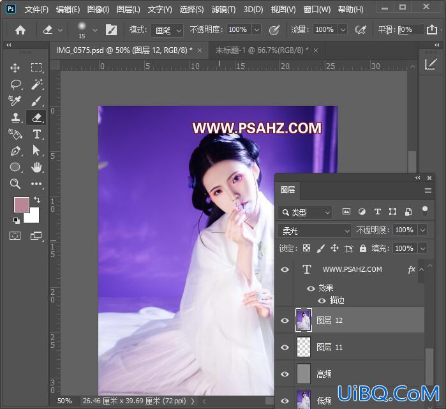Open eraser tool preset picker
The width and height of the screenshot is (446, 409).
point(60,30)
